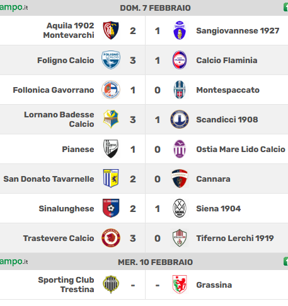Click the DOM. 7 FEBBRAIO date header
The image size is (288, 306).
pos(155,8)
